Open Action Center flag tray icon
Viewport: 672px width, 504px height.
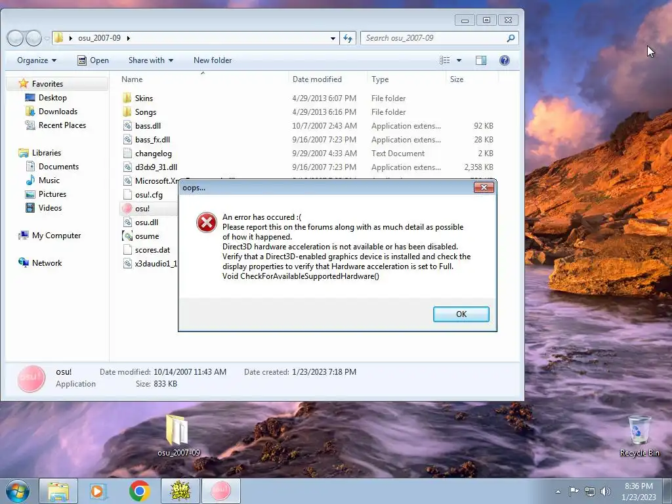[574, 492]
